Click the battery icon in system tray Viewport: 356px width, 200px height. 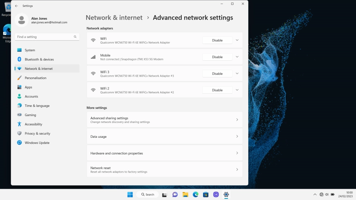pyautogui.click(x=332, y=195)
